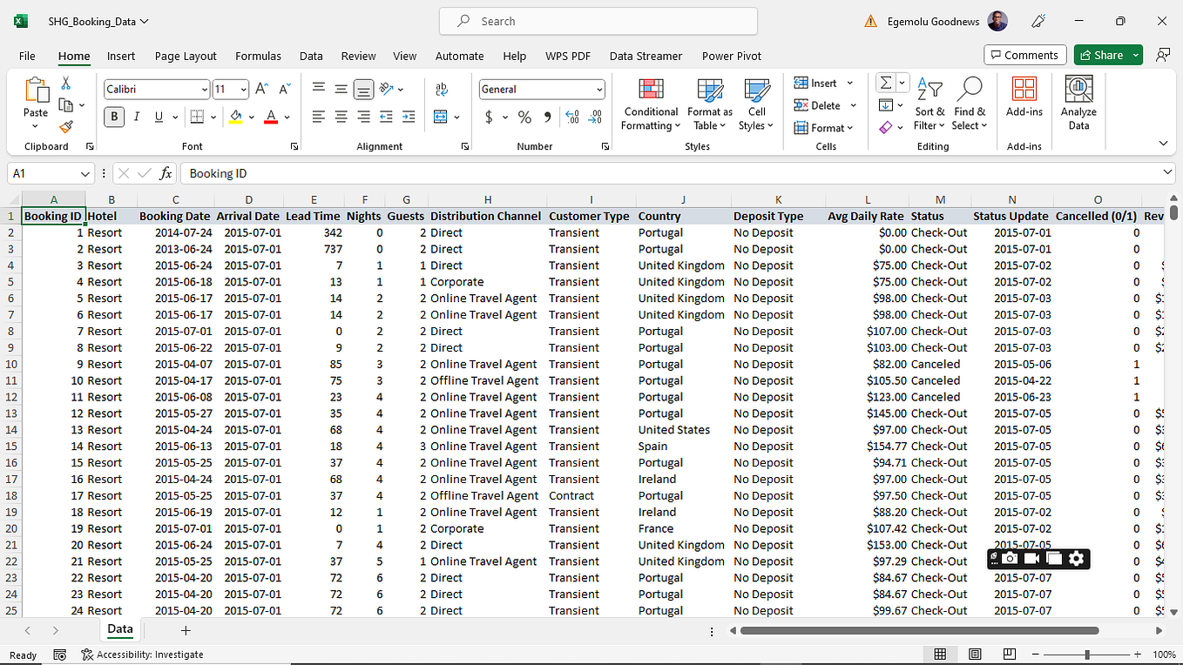The image size is (1183, 665).
Task: Open Sort & Filter options
Action: [929, 104]
